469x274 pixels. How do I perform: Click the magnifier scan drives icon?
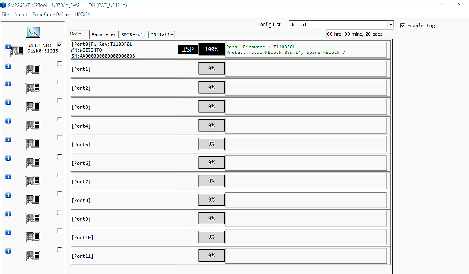coord(33,32)
